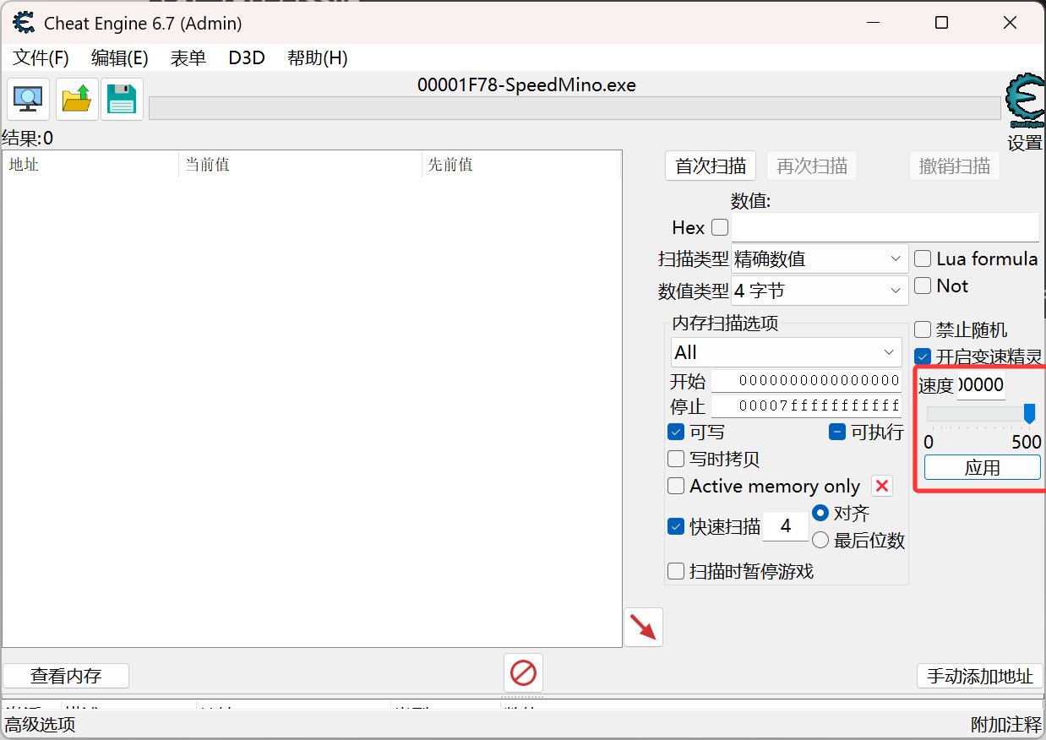Enable the 写时拷贝 checkbox
1046x740 pixels.
pos(676,459)
